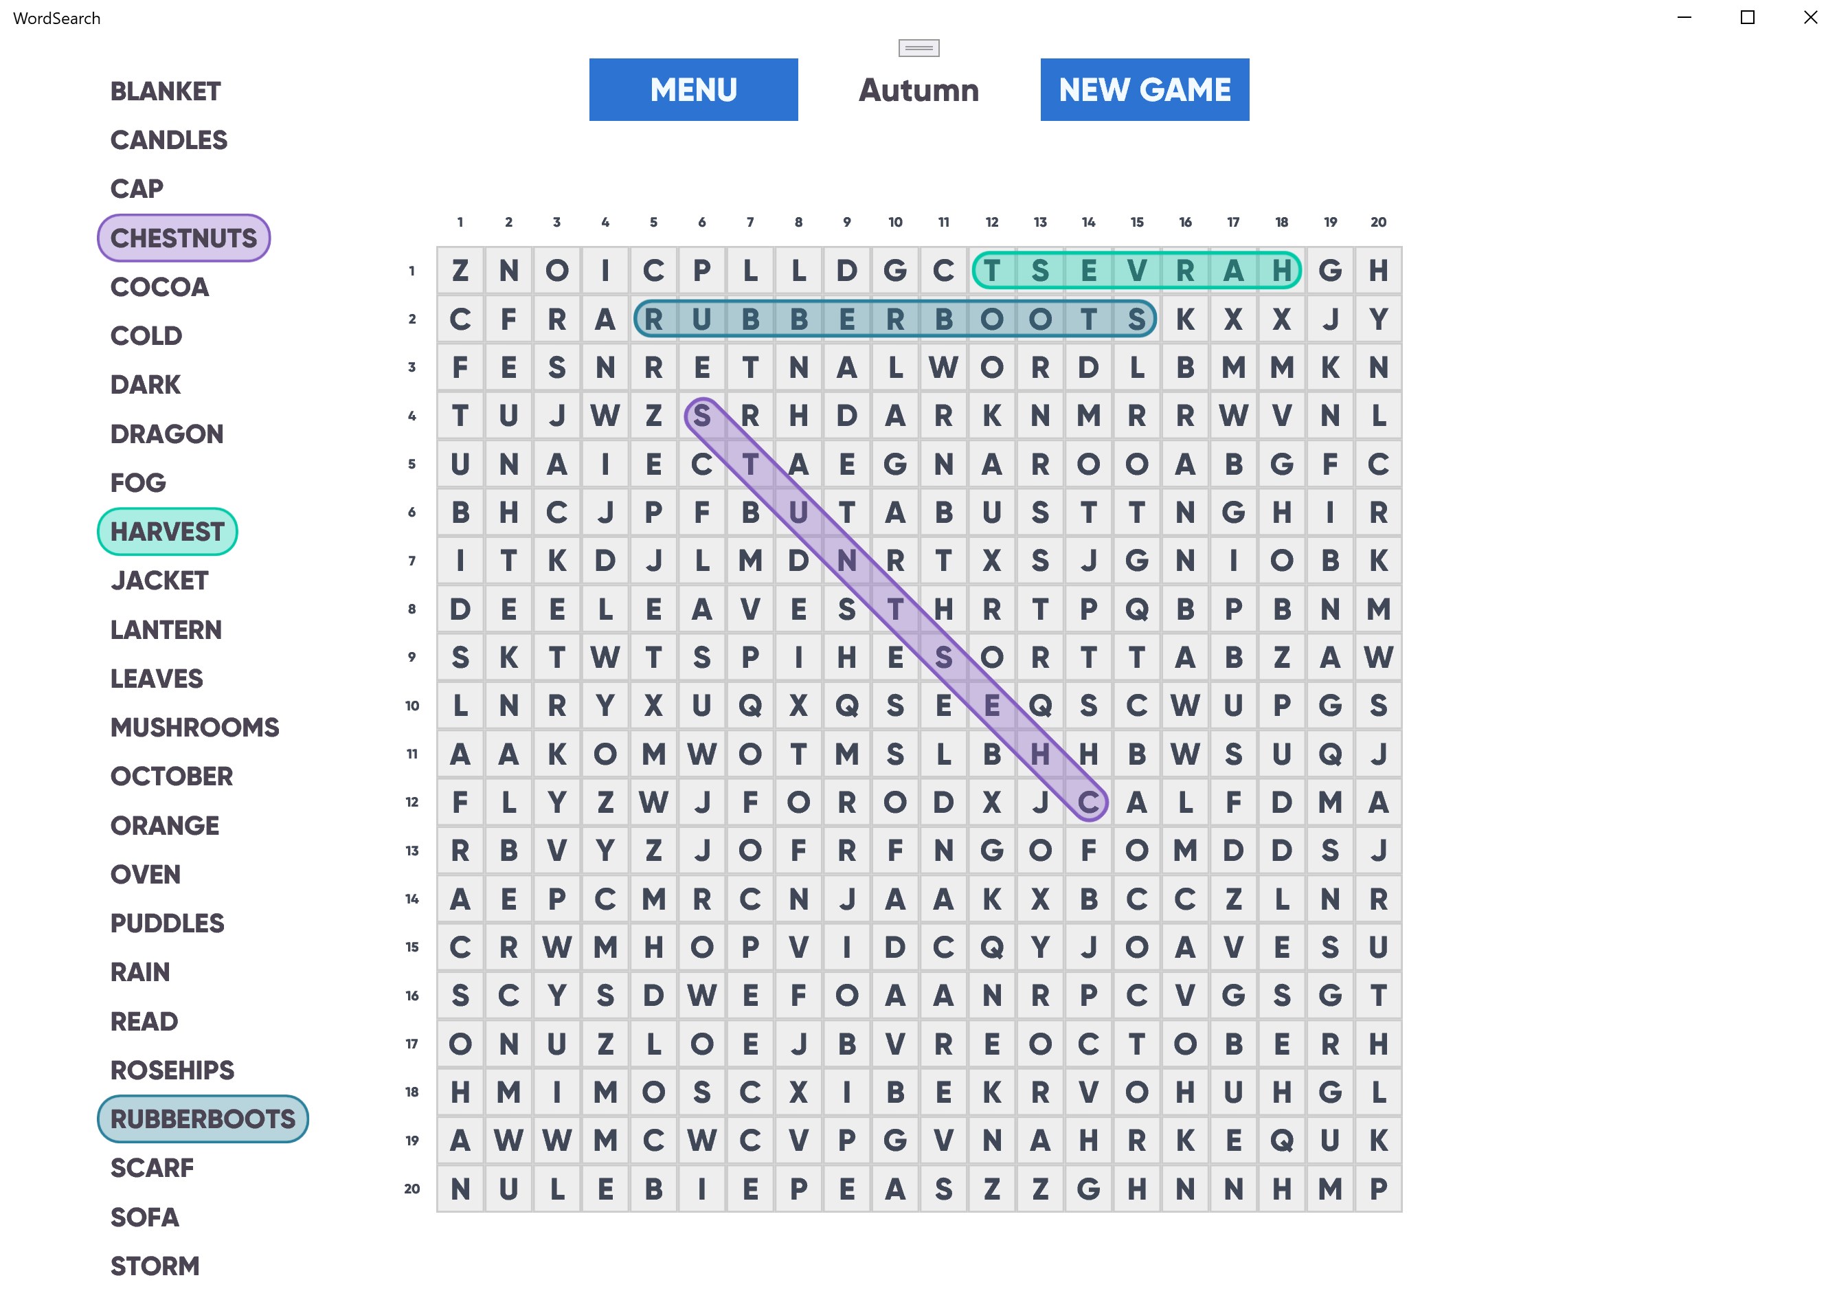This screenshot has height=1313, width=1837.
Task: Click the small handle bar above Autumn
Action: click(918, 49)
